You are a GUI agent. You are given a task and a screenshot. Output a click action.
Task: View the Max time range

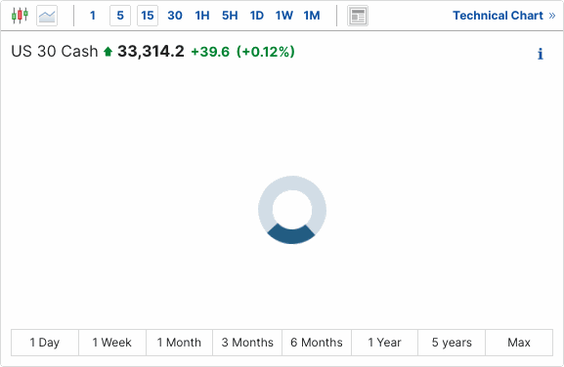[519, 343]
